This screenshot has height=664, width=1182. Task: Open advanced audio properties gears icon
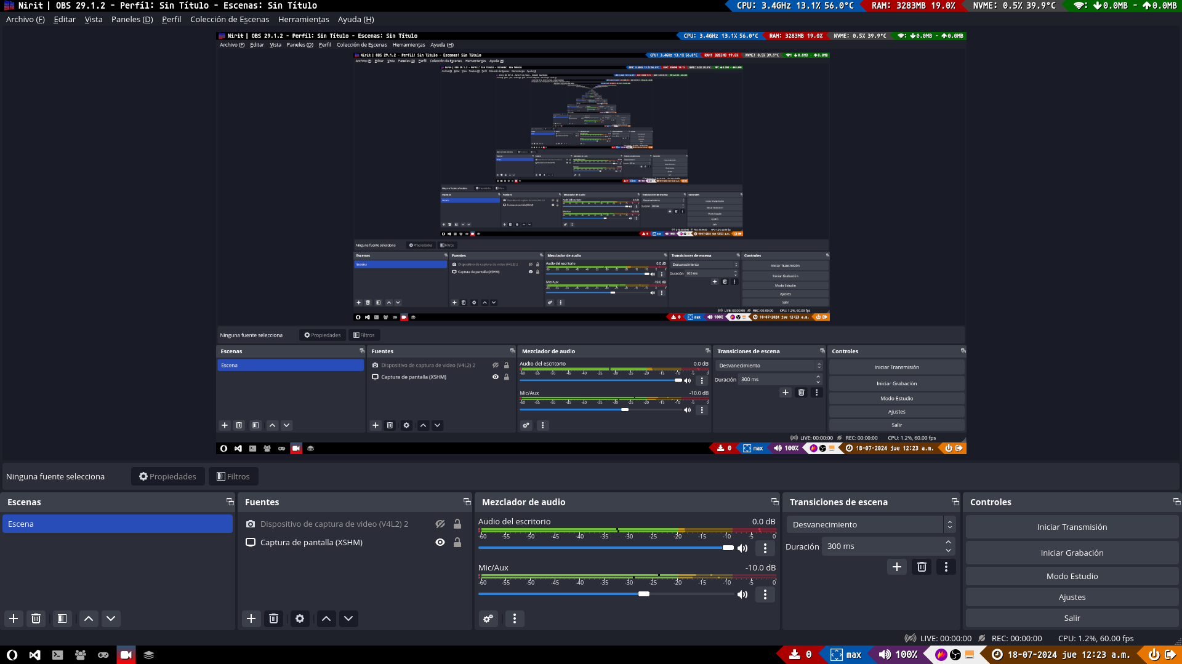coord(488,618)
